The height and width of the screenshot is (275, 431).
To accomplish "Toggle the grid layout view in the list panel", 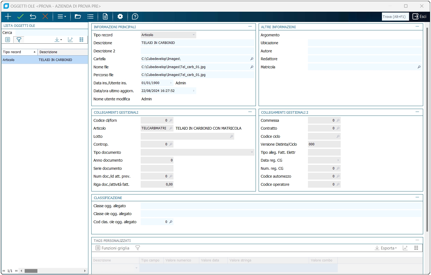I will [x=81, y=40].
